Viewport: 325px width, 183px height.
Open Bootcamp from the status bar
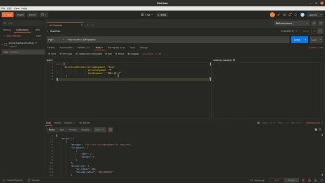click(257, 180)
